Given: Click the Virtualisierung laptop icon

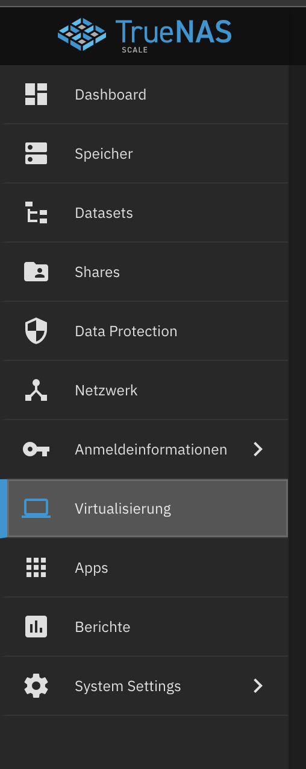Looking at the screenshot, I should (36, 509).
